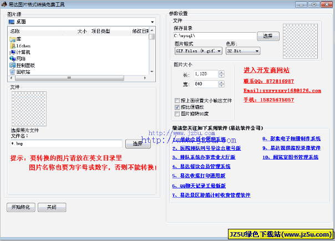Click 选择 next to the save directory
This screenshot has height=241, width=335.
click(x=268, y=36)
